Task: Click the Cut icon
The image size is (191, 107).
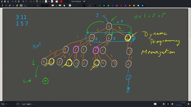Action: pyautogui.click(x=13, y=1)
